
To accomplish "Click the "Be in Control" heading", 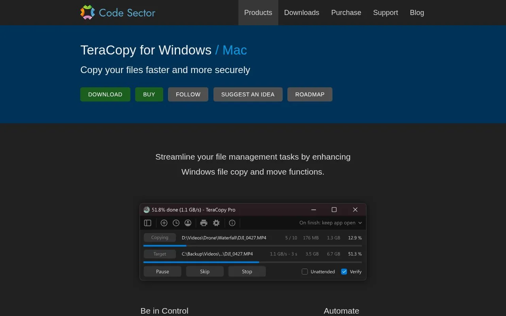I will pyautogui.click(x=164, y=311).
